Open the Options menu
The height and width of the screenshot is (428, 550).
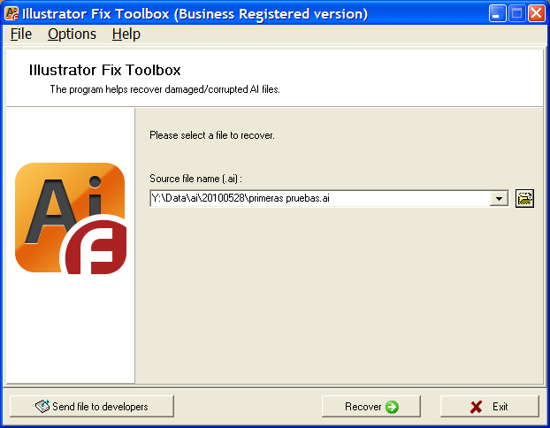click(72, 34)
